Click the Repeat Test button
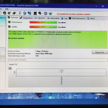Screen dimensions: 108x108 click(100, 52)
